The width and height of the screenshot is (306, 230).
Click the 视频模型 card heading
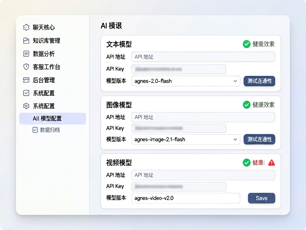pos(119,163)
